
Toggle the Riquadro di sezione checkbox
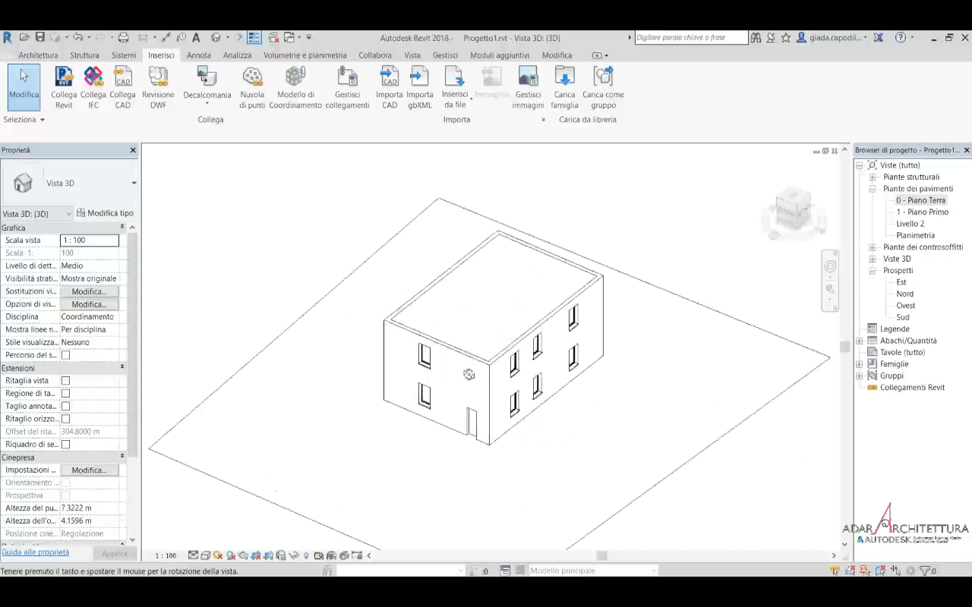click(65, 445)
